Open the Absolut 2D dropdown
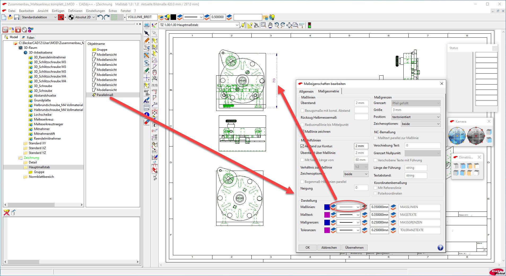The image size is (506, 276). click(85, 17)
